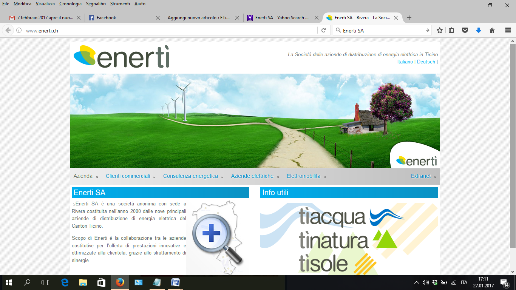The width and height of the screenshot is (516, 290).
Task: Open the Firefox hamburger menu
Action: (508, 31)
